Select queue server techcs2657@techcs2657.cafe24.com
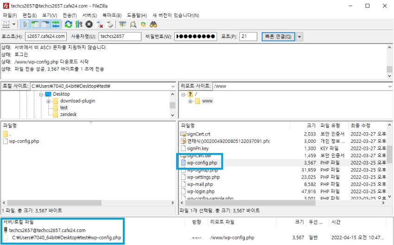Screen dimensions: 394x245 (47, 230)
